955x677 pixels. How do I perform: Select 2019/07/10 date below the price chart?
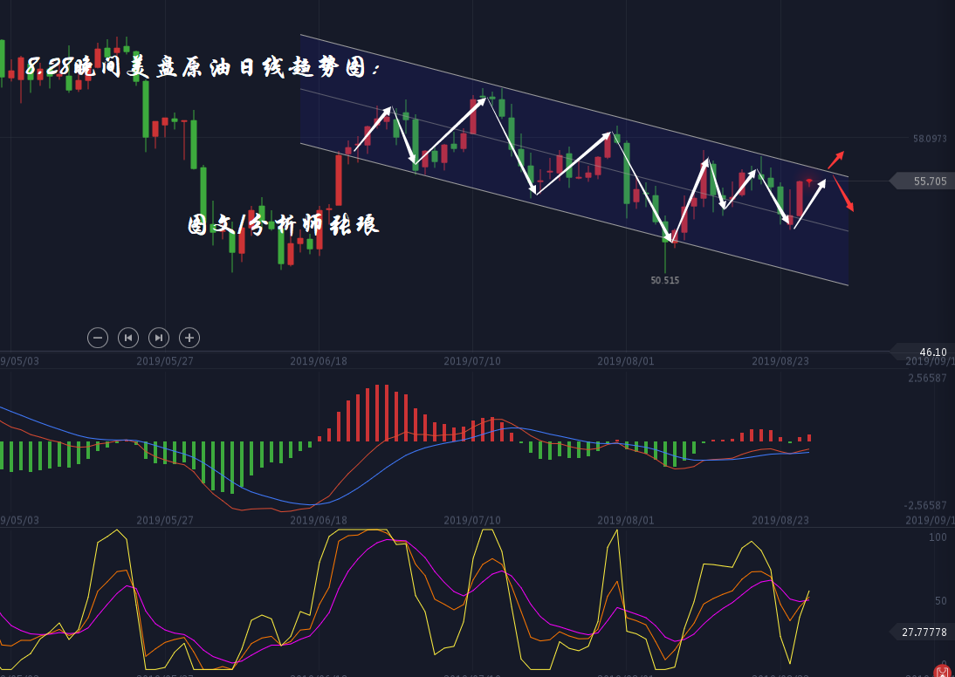click(471, 360)
